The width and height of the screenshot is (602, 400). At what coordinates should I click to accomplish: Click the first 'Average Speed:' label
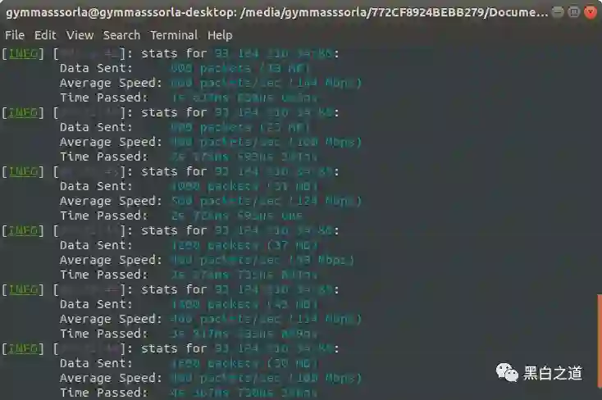111,84
